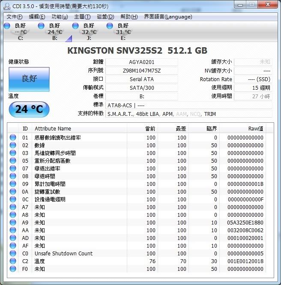Image resolution: width=281 pixels, height=285 pixels.
Task: Click the 27 小時 power-on hours field
Action: (253, 96)
